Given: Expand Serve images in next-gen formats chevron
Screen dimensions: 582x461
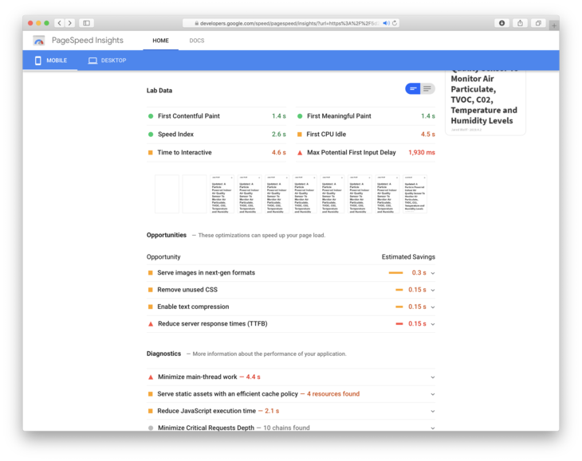Looking at the screenshot, I should coord(432,273).
